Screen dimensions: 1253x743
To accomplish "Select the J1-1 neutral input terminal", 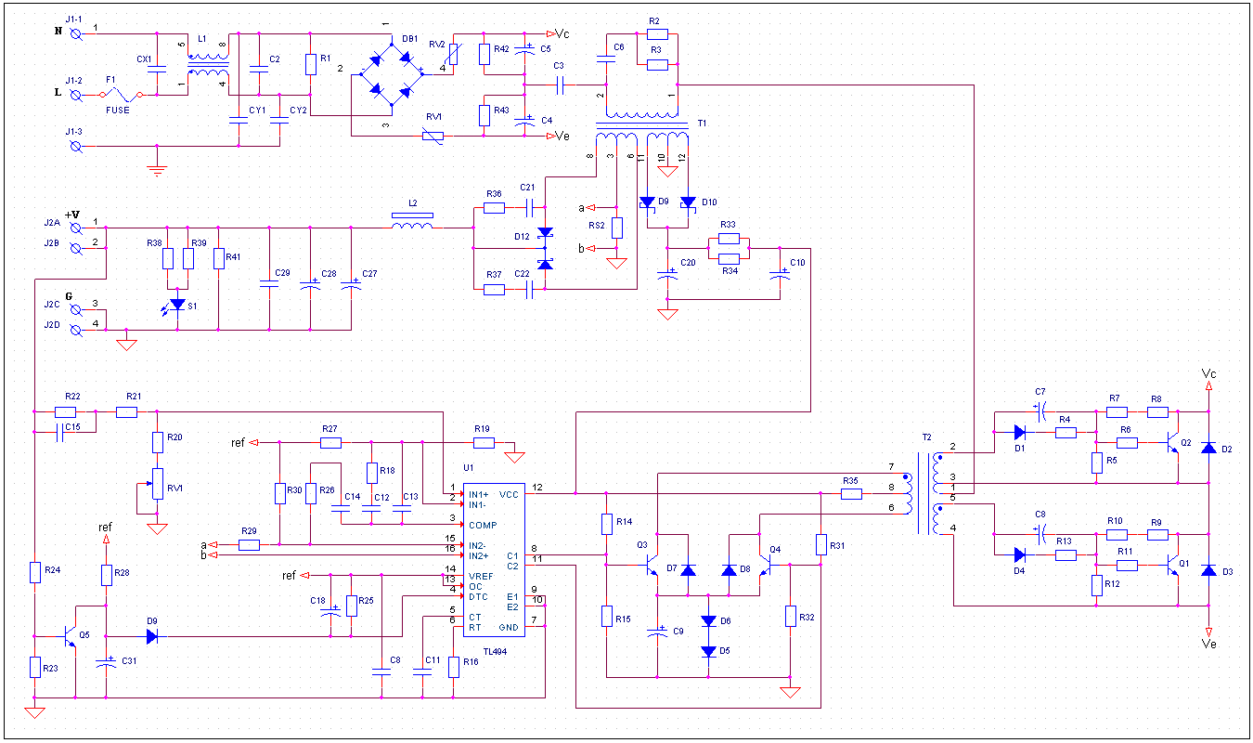I will tap(76, 33).
